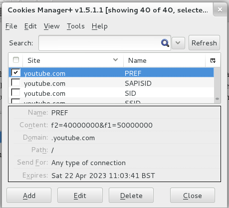Open the View menu
The width and height of the screenshot is (229, 208).
pyautogui.click(x=52, y=26)
